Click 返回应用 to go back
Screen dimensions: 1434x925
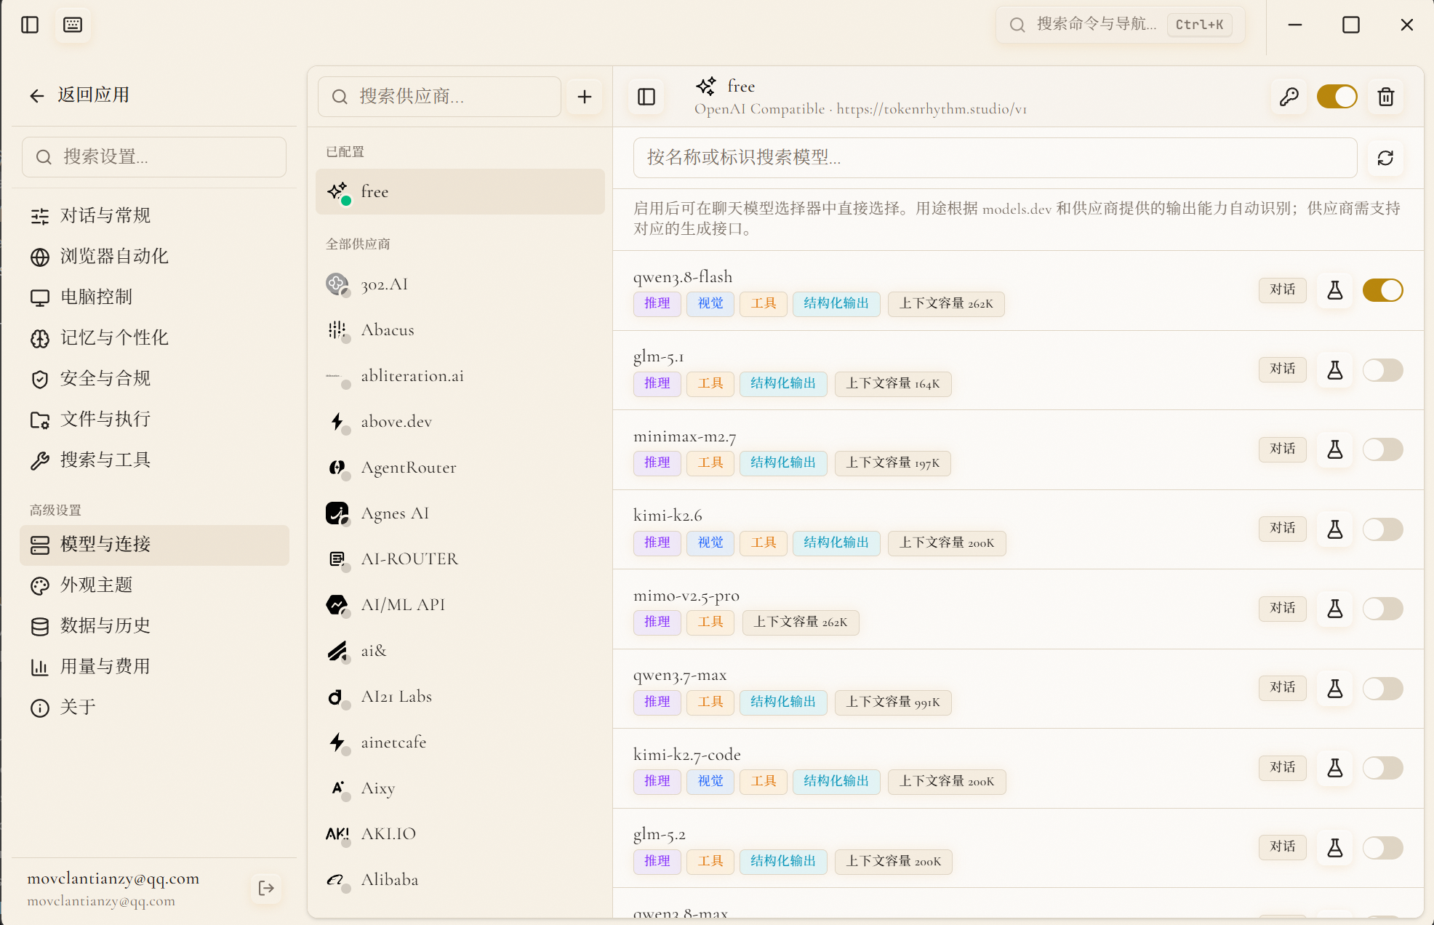coord(79,95)
